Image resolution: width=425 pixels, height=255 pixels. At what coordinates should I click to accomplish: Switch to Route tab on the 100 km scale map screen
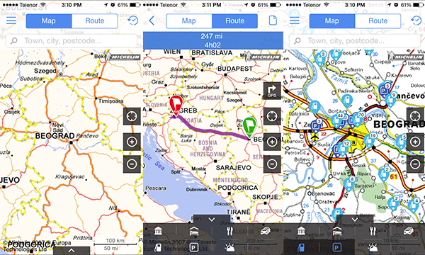95,21
